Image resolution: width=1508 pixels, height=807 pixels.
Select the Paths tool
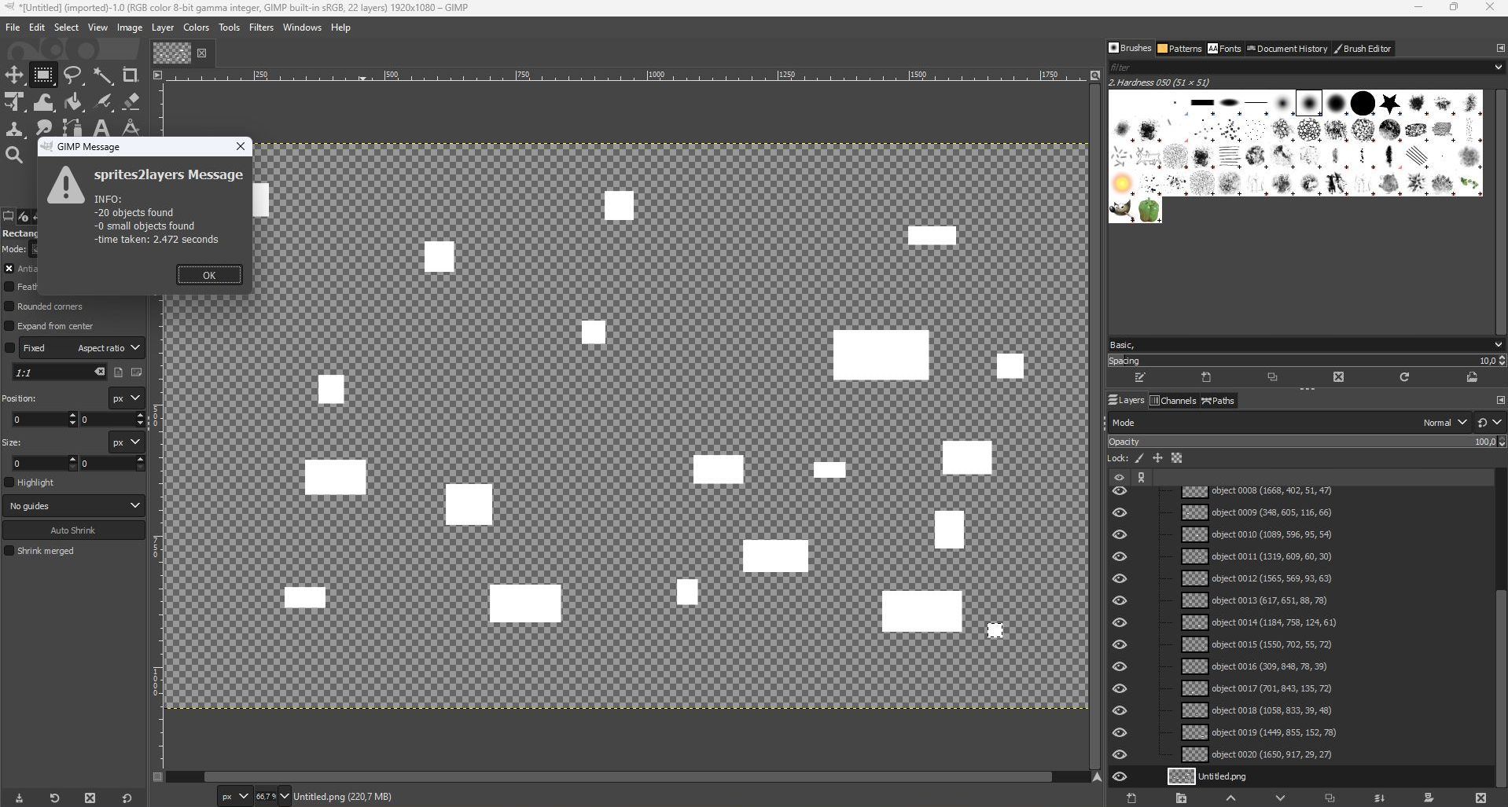[x=73, y=128]
